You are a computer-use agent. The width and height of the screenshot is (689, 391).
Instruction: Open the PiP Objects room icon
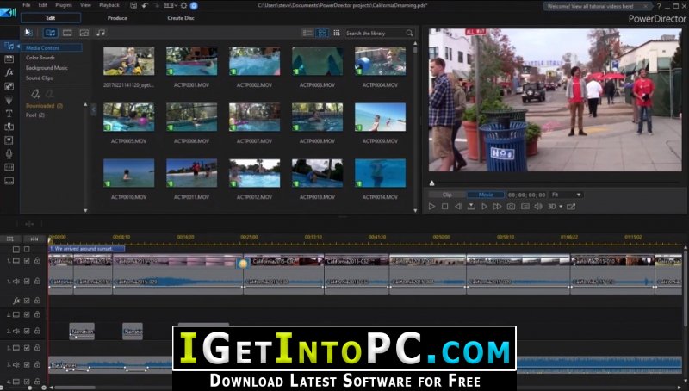[9, 86]
